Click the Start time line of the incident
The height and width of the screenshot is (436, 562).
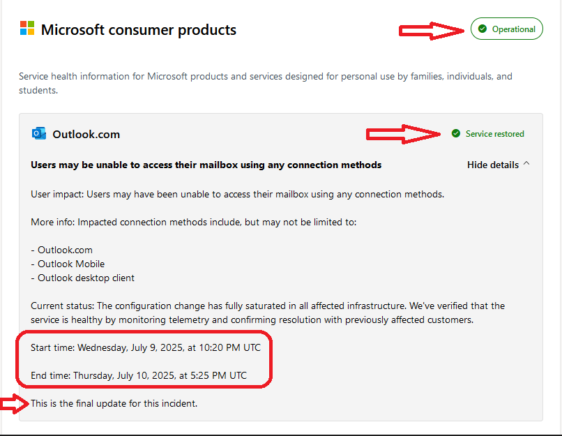pyautogui.click(x=146, y=348)
